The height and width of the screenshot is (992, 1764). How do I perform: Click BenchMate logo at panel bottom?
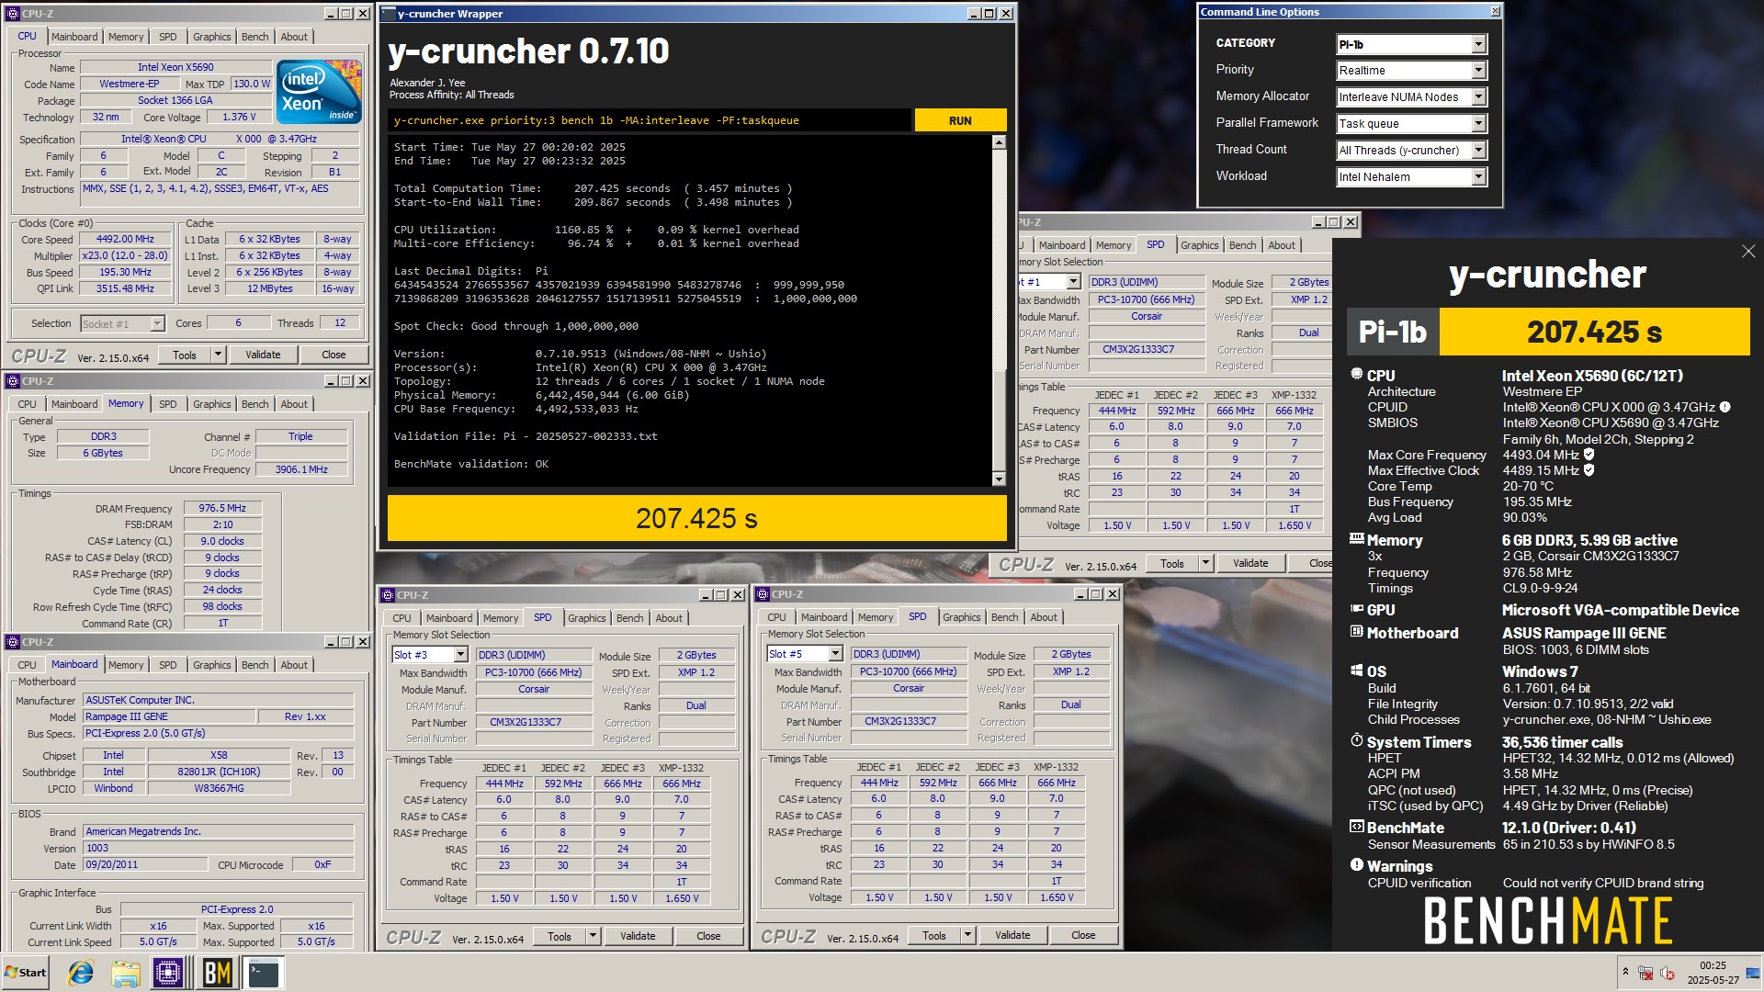click(1547, 920)
